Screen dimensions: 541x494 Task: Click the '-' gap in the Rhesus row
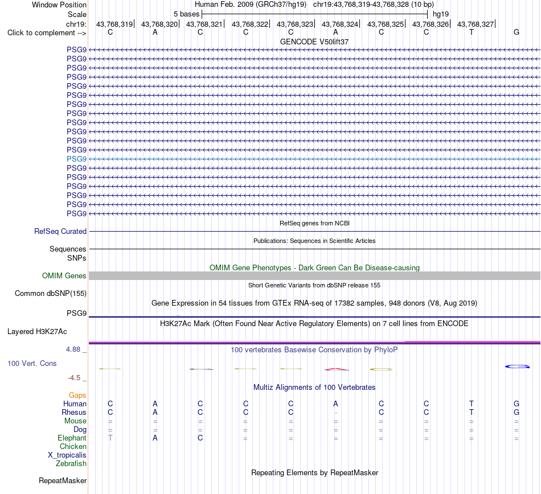coord(336,413)
